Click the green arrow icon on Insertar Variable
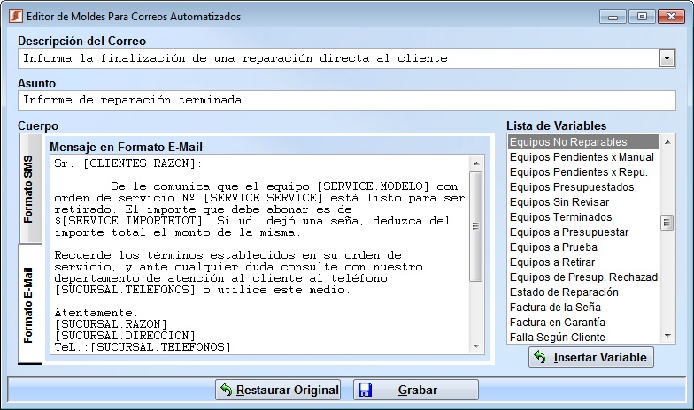 540,357
